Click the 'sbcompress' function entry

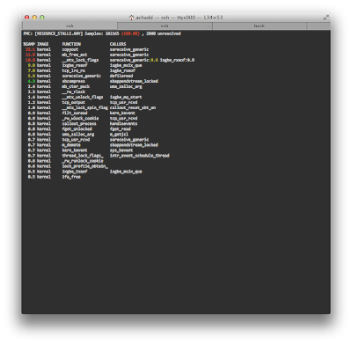pos(73,81)
